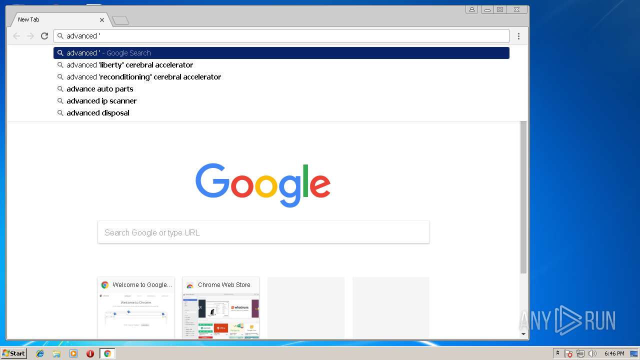Click search magnifier icon in address bar
The width and height of the screenshot is (640, 360).
(60, 36)
